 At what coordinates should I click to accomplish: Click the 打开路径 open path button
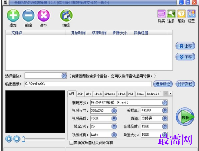[x=185, y=84]
